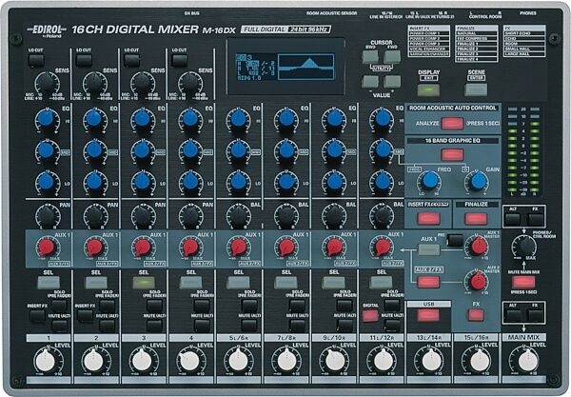The height and width of the screenshot is (397, 571).
Task: Toggle the 16 BAND GRAPHIC EQ button
Action: (x=452, y=155)
